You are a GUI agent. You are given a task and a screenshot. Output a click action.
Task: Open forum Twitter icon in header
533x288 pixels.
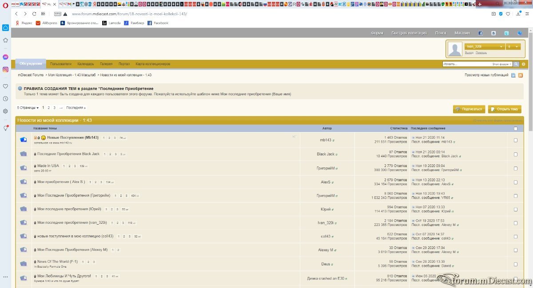(506, 33)
